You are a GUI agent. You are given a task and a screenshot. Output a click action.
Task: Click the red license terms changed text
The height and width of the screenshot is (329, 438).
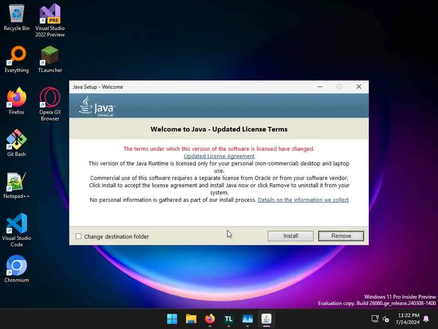pyautogui.click(x=219, y=149)
